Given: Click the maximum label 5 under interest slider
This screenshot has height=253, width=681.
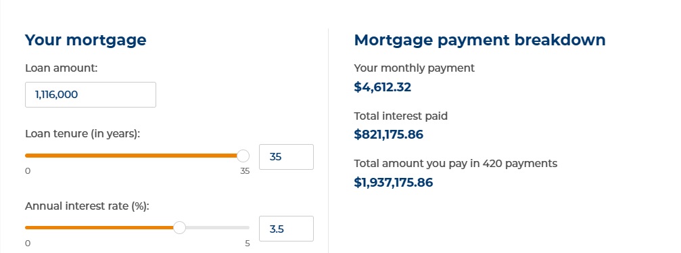Looking at the screenshot, I should 247,244.
